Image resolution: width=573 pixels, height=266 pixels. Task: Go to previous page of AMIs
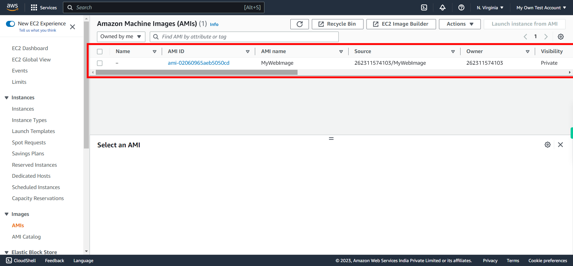point(526,37)
